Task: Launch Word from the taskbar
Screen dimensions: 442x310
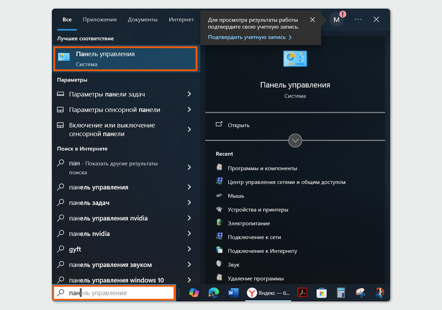Action: (233, 293)
